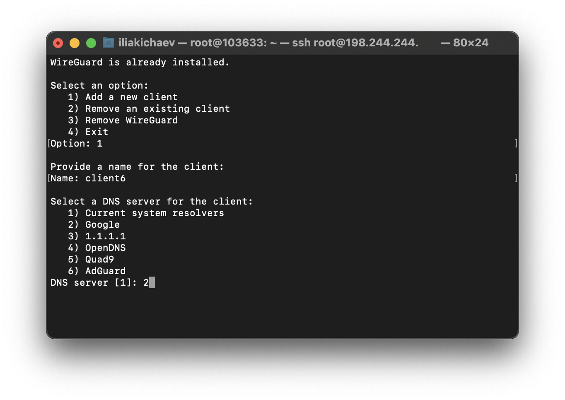Click the "Add a new client" option text
Viewport: 565px width, 400px height.
tap(131, 97)
